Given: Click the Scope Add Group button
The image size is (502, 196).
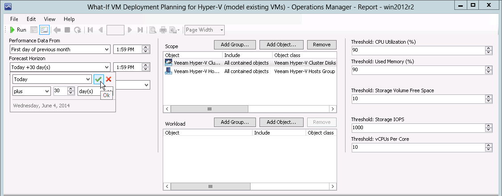Looking at the screenshot, I should click(x=235, y=45).
